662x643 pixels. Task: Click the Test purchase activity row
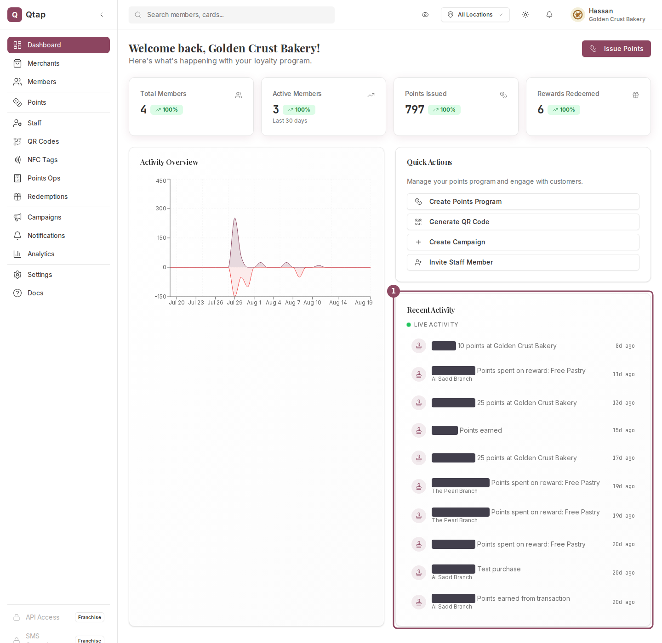click(x=523, y=573)
